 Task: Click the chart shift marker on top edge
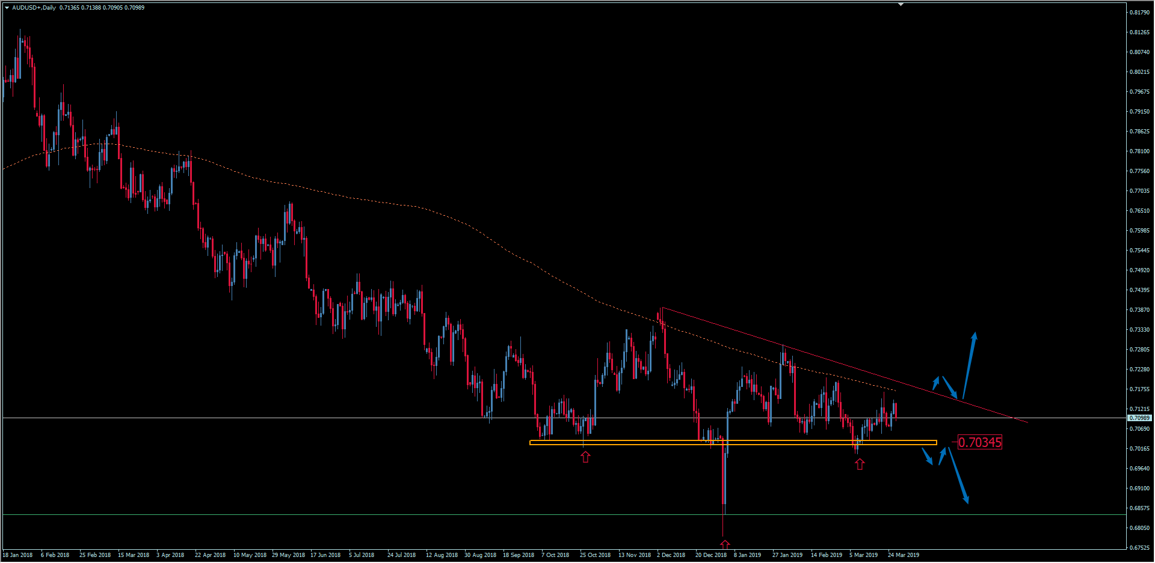[x=901, y=4]
